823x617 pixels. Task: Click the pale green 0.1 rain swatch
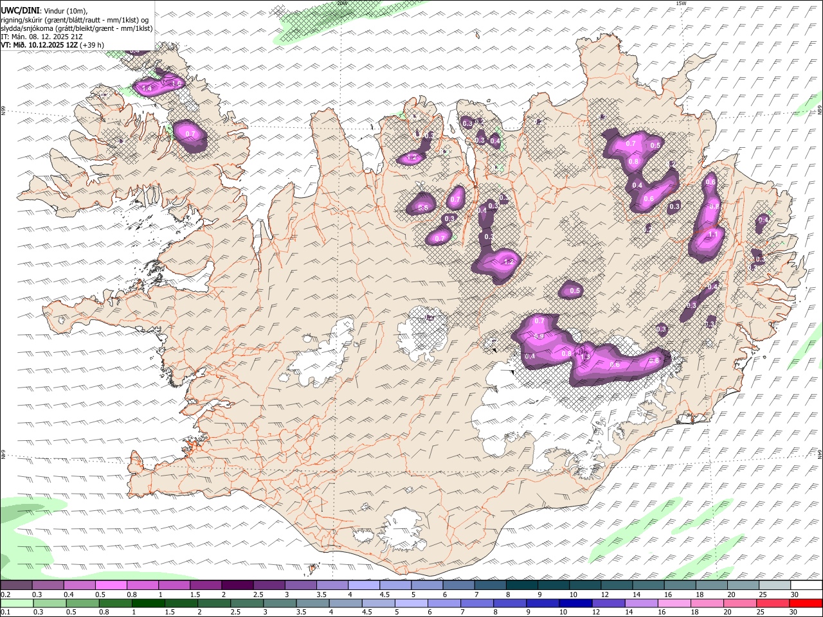point(17,603)
